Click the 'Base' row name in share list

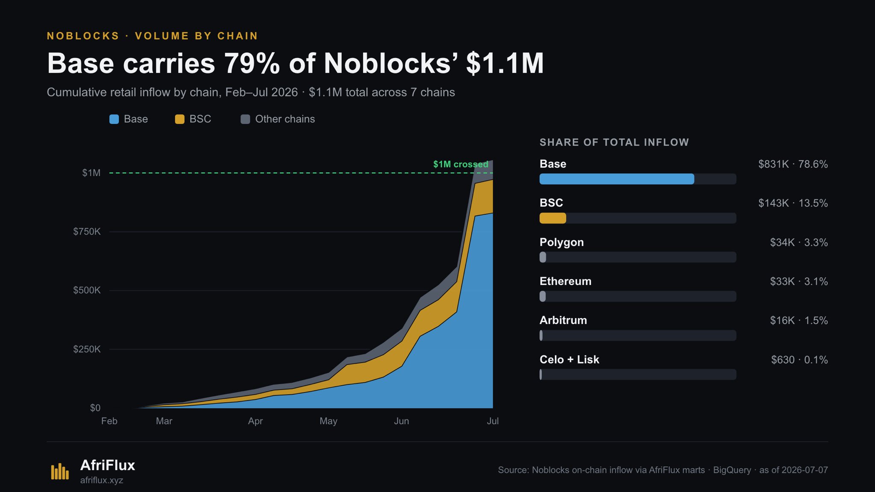pos(553,164)
